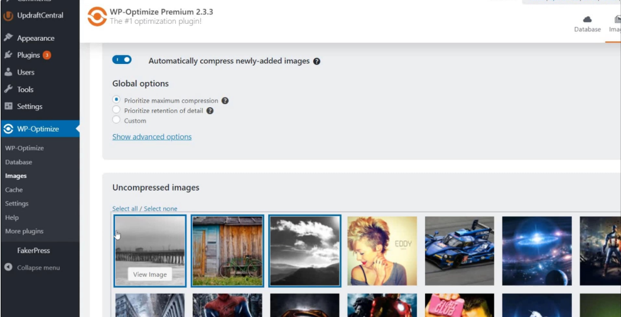Click the Appearance paintbrush icon
This screenshot has width=621, height=317.
(x=8, y=38)
